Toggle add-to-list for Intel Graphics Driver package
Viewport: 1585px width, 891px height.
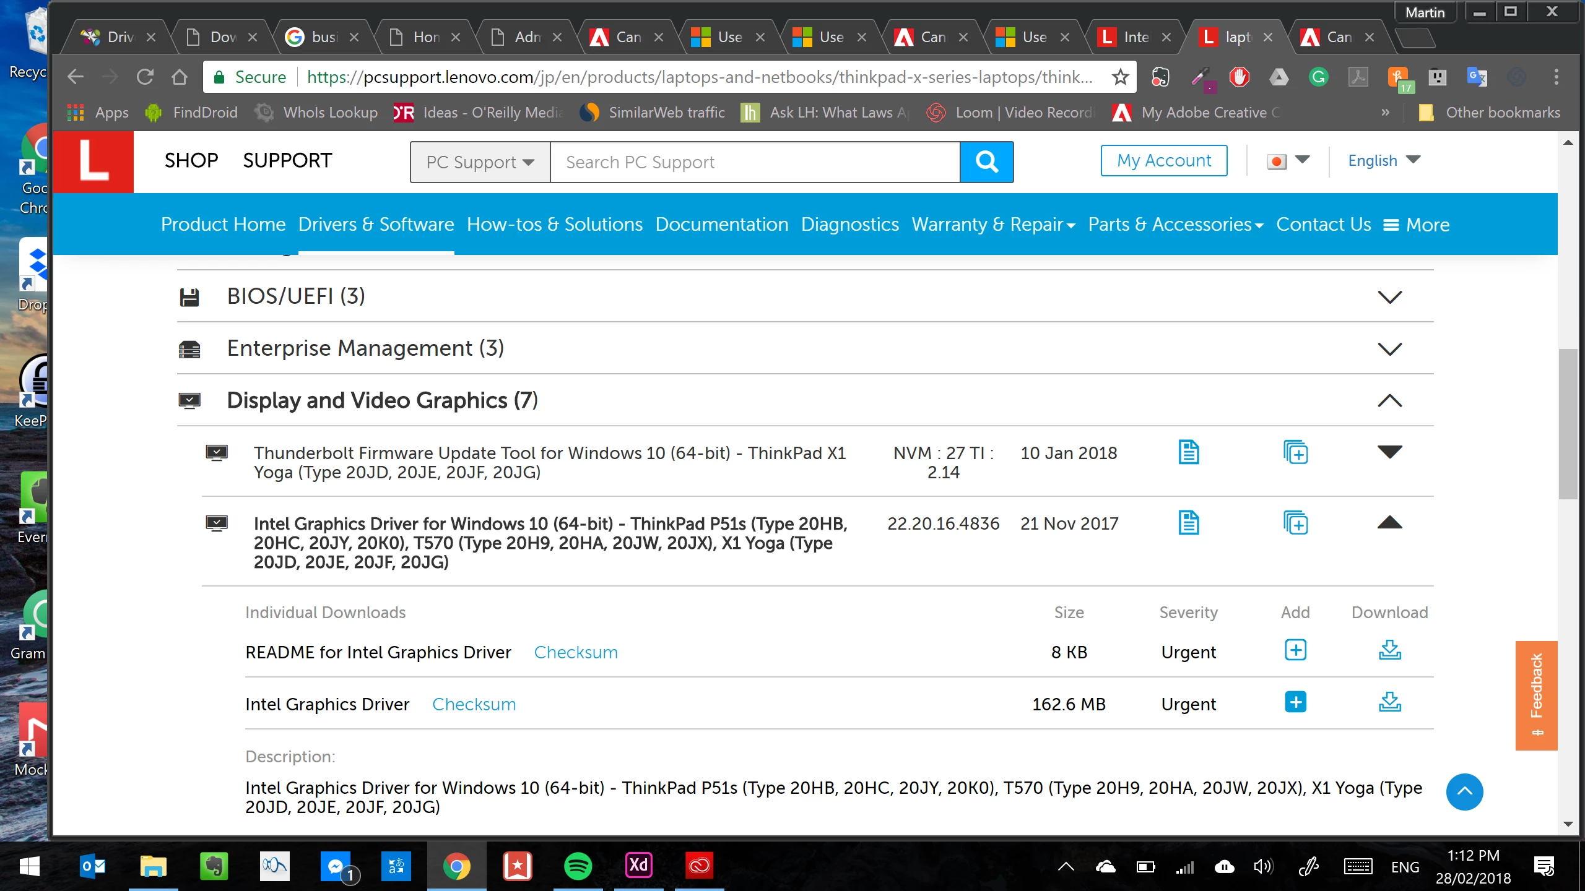pyautogui.click(x=1295, y=523)
